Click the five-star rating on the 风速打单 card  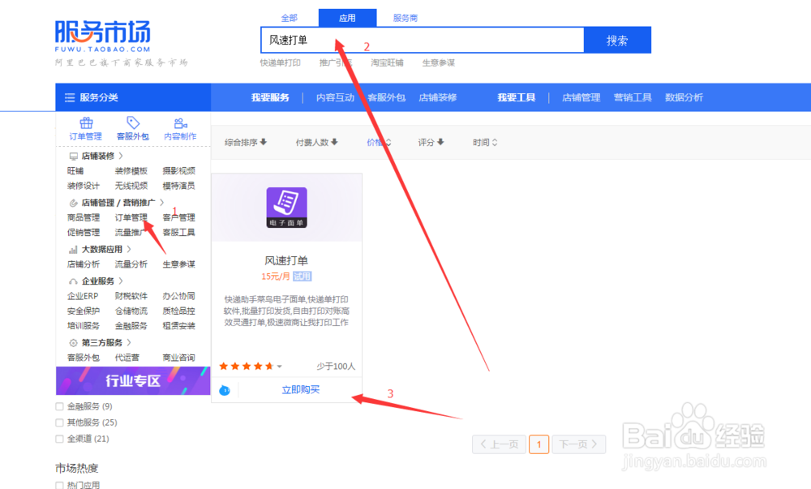pos(247,366)
